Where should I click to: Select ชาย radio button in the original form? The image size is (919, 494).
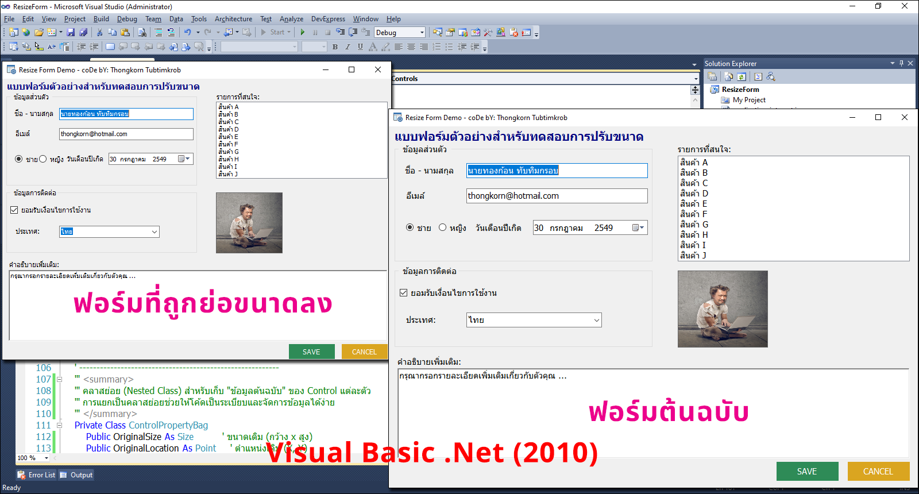point(410,227)
